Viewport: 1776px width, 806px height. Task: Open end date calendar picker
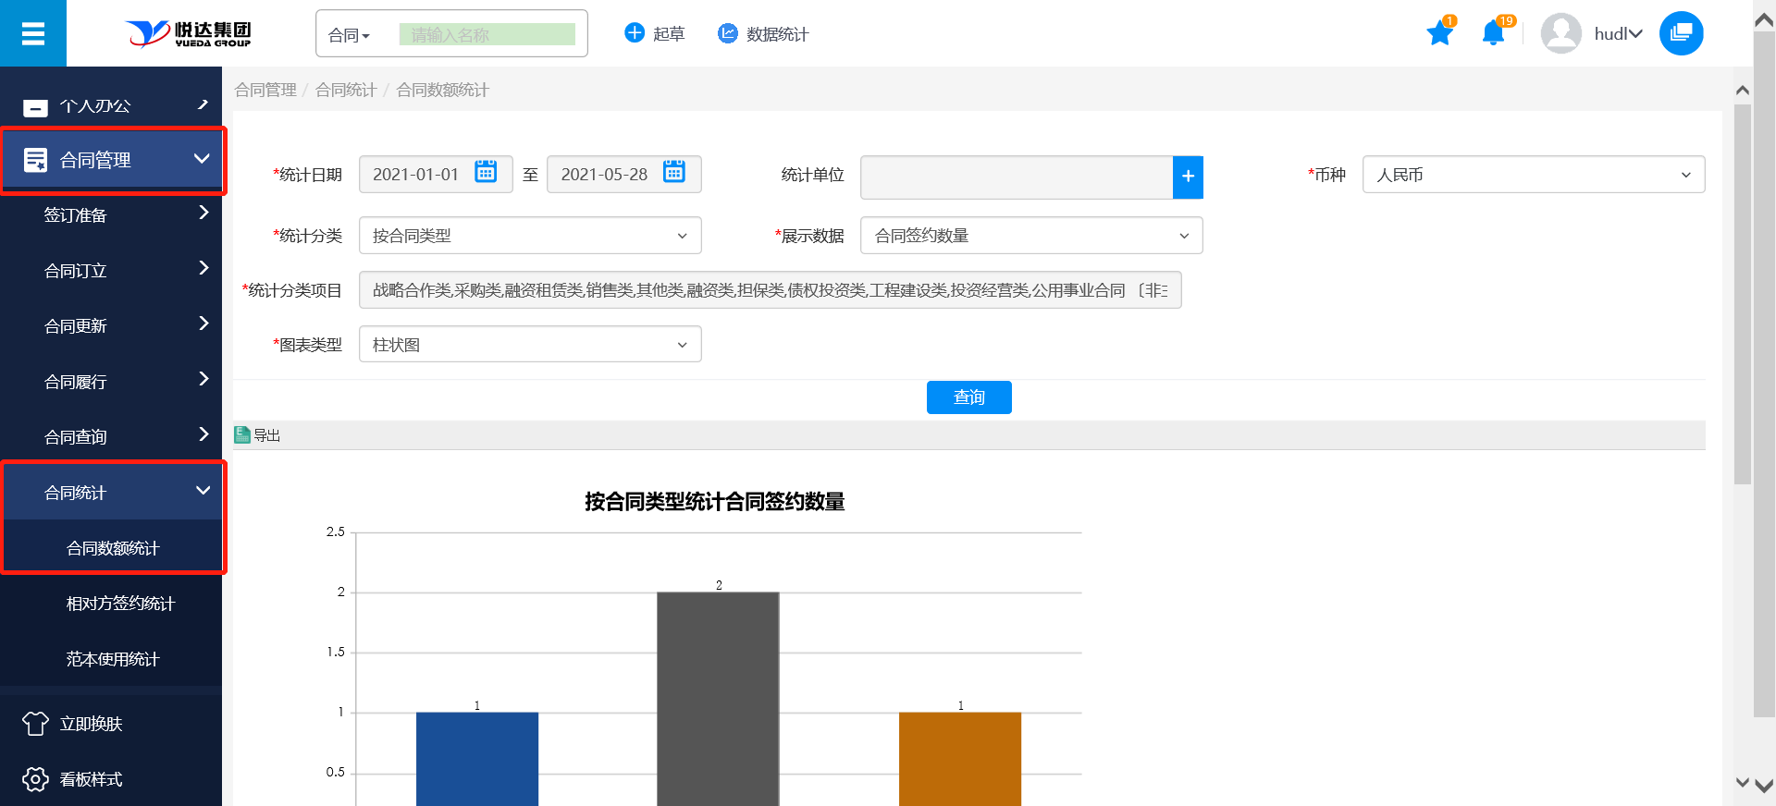(674, 173)
